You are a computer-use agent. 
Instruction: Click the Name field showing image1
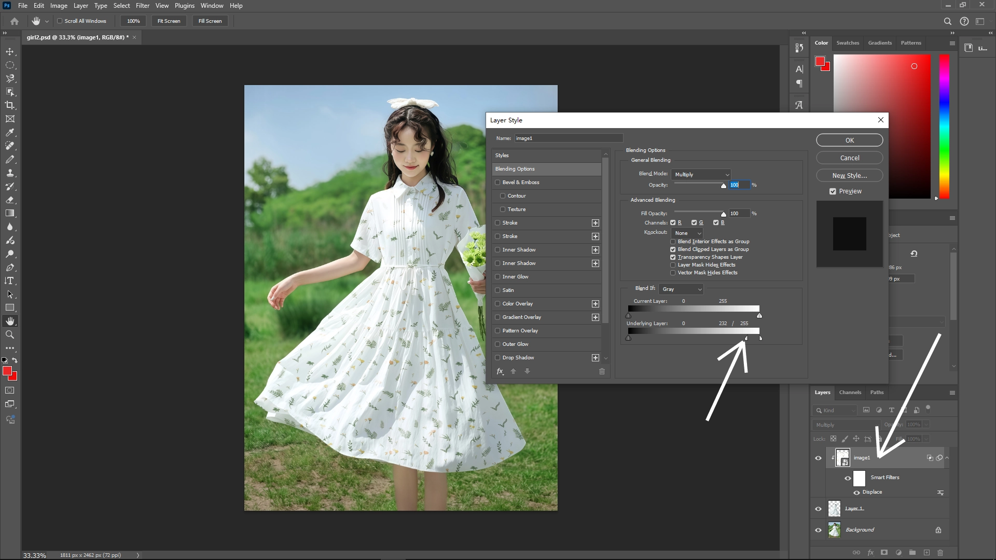[x=568, y=138]
